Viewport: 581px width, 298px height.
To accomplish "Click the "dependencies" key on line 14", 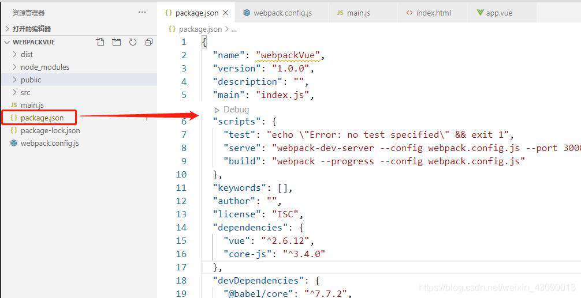I will pyautogui.click(x=250, y=228).
